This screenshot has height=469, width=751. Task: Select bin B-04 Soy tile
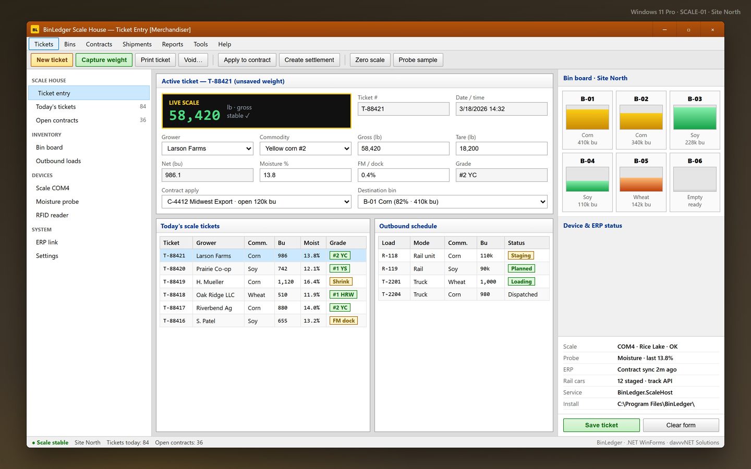587,182
